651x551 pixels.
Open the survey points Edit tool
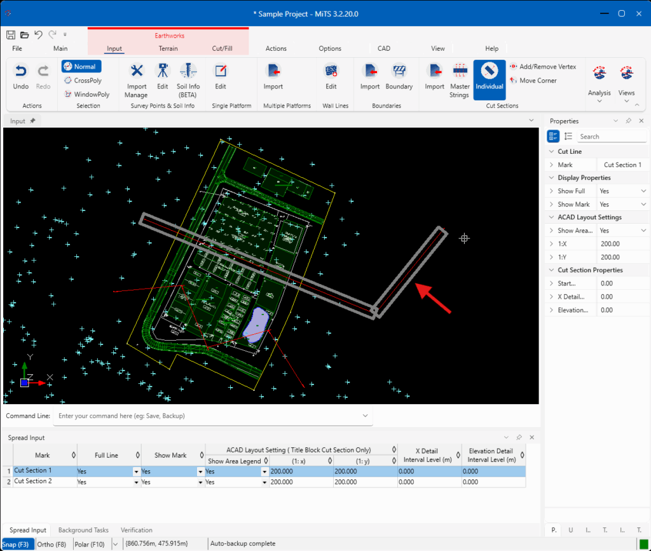coord(163,77)
